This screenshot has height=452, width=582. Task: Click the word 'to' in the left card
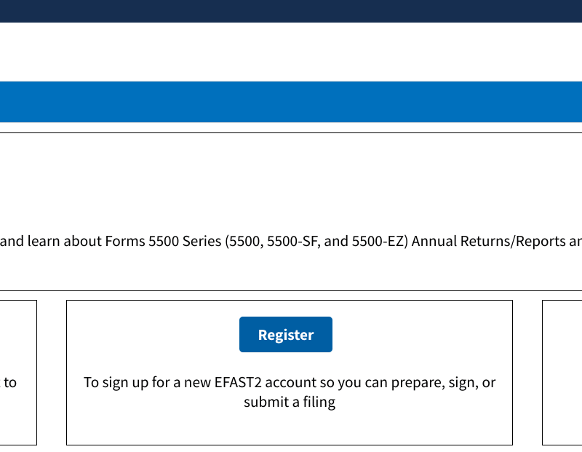[x=10, y=382]
